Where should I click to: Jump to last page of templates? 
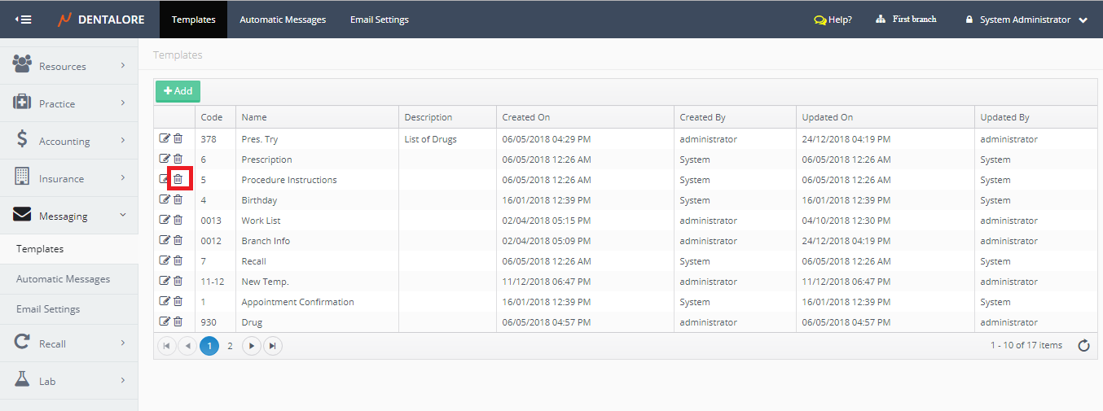pyautogui.click(x=273, y=346)
